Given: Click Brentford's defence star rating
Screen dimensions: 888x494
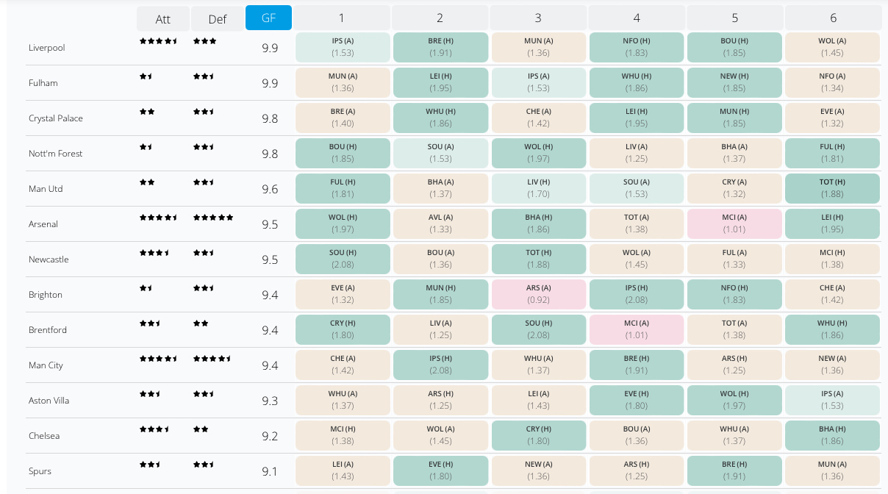Looking at the screenshot, I should [x=201, y=323].
